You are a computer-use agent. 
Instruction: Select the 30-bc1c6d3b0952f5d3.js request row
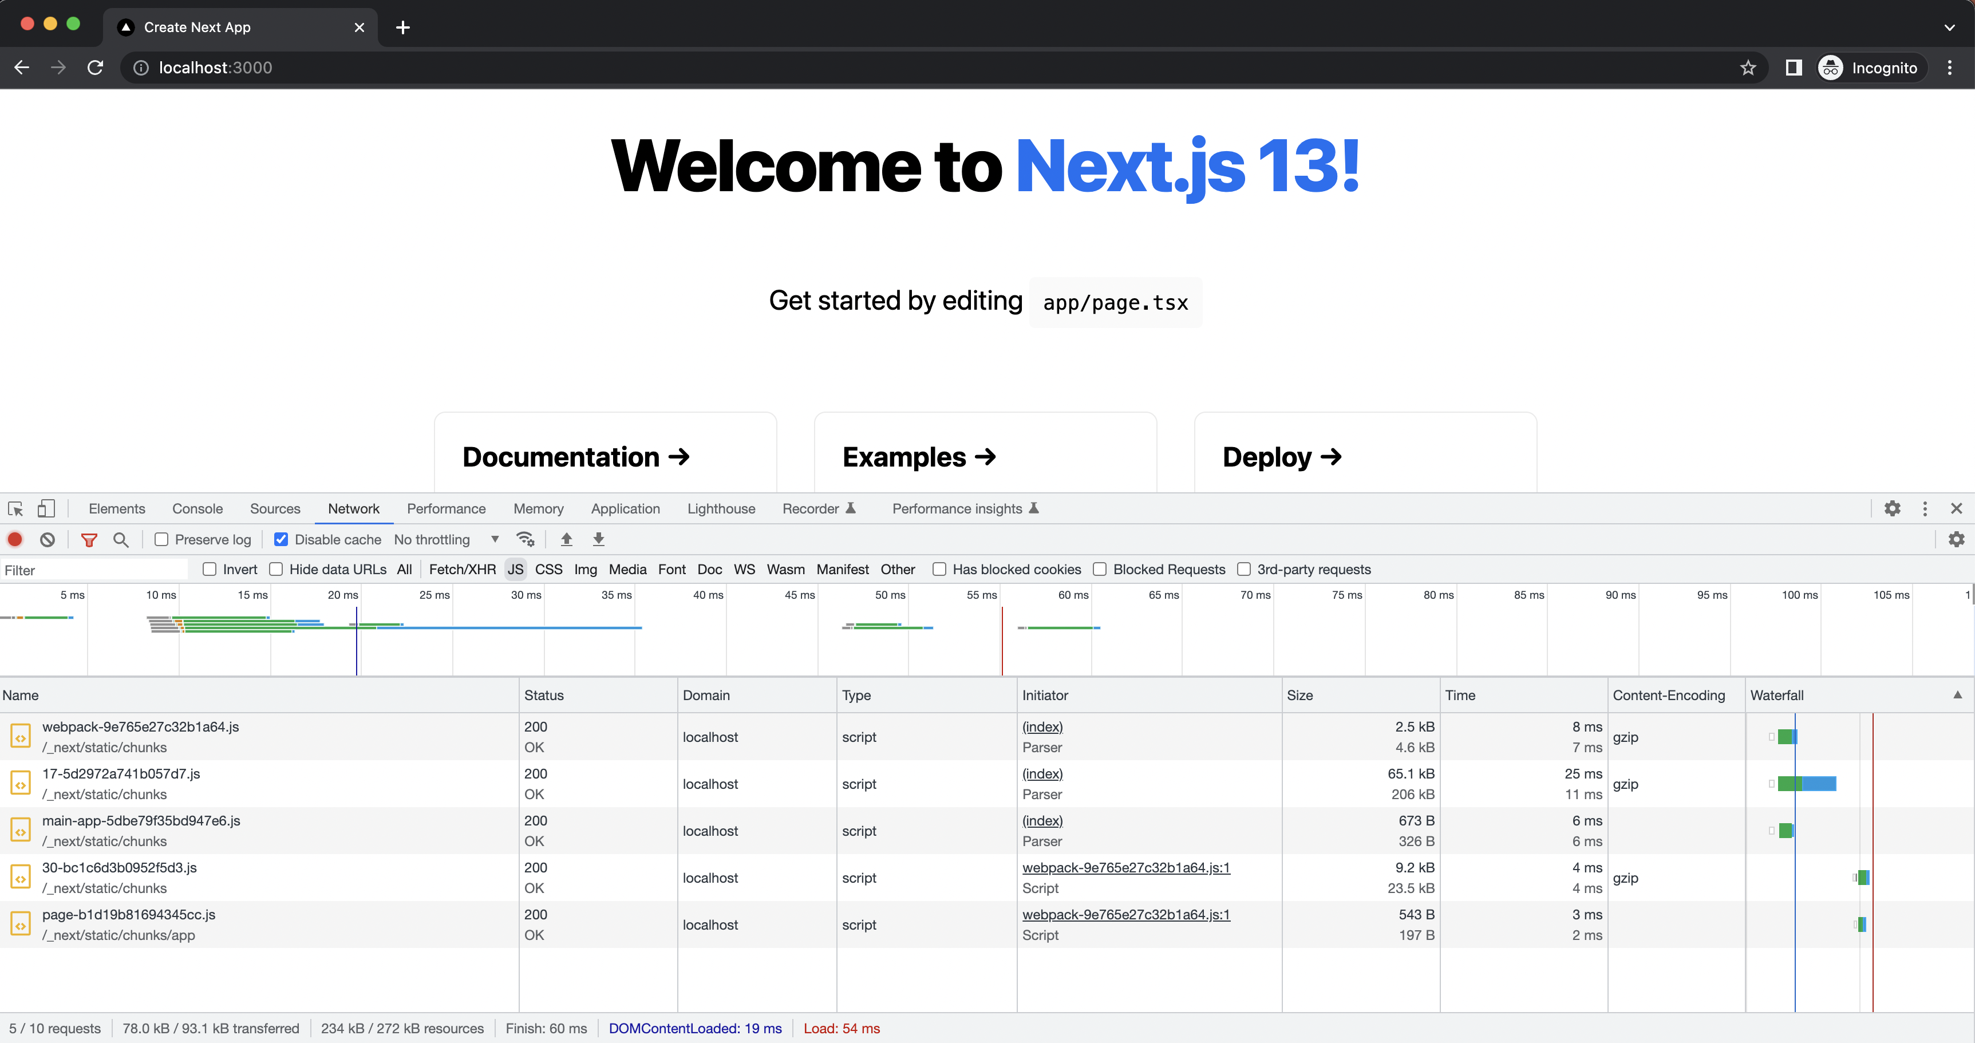(x=987, y=878)
